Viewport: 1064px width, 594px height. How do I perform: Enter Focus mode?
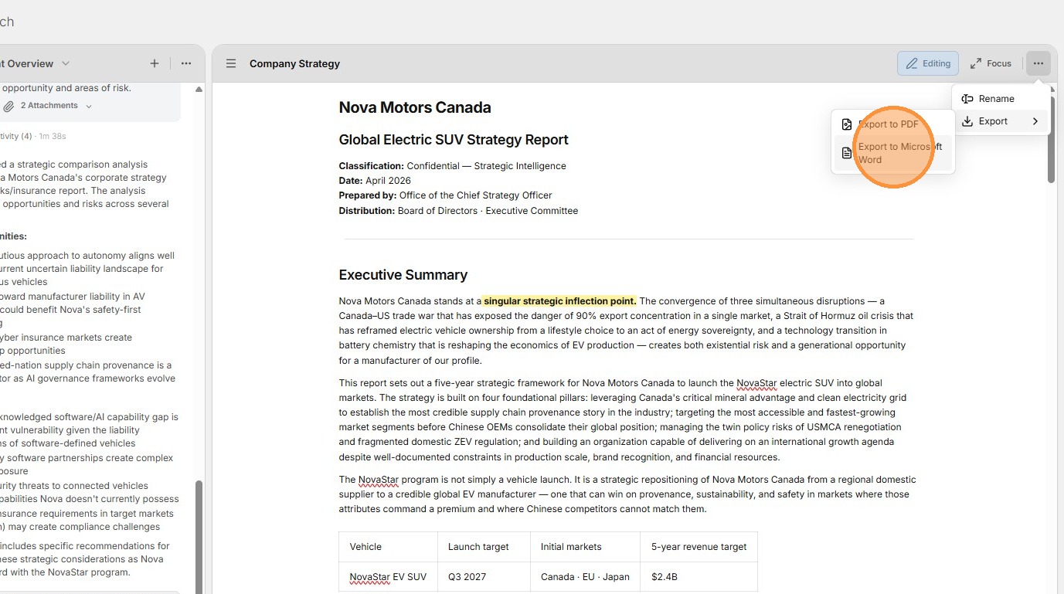991,63
